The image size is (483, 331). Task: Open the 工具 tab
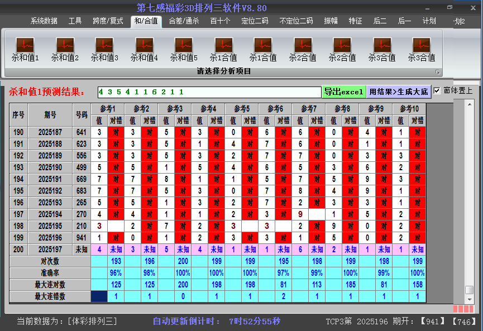75,21
